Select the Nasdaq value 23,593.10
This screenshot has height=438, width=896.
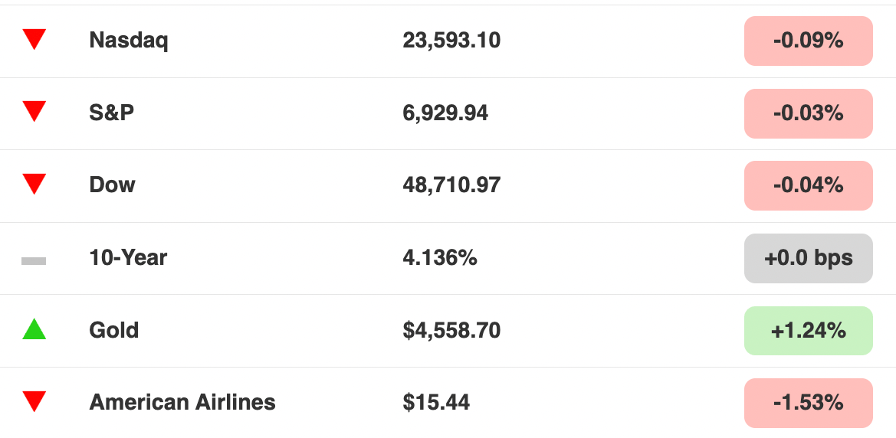(451, 41)
